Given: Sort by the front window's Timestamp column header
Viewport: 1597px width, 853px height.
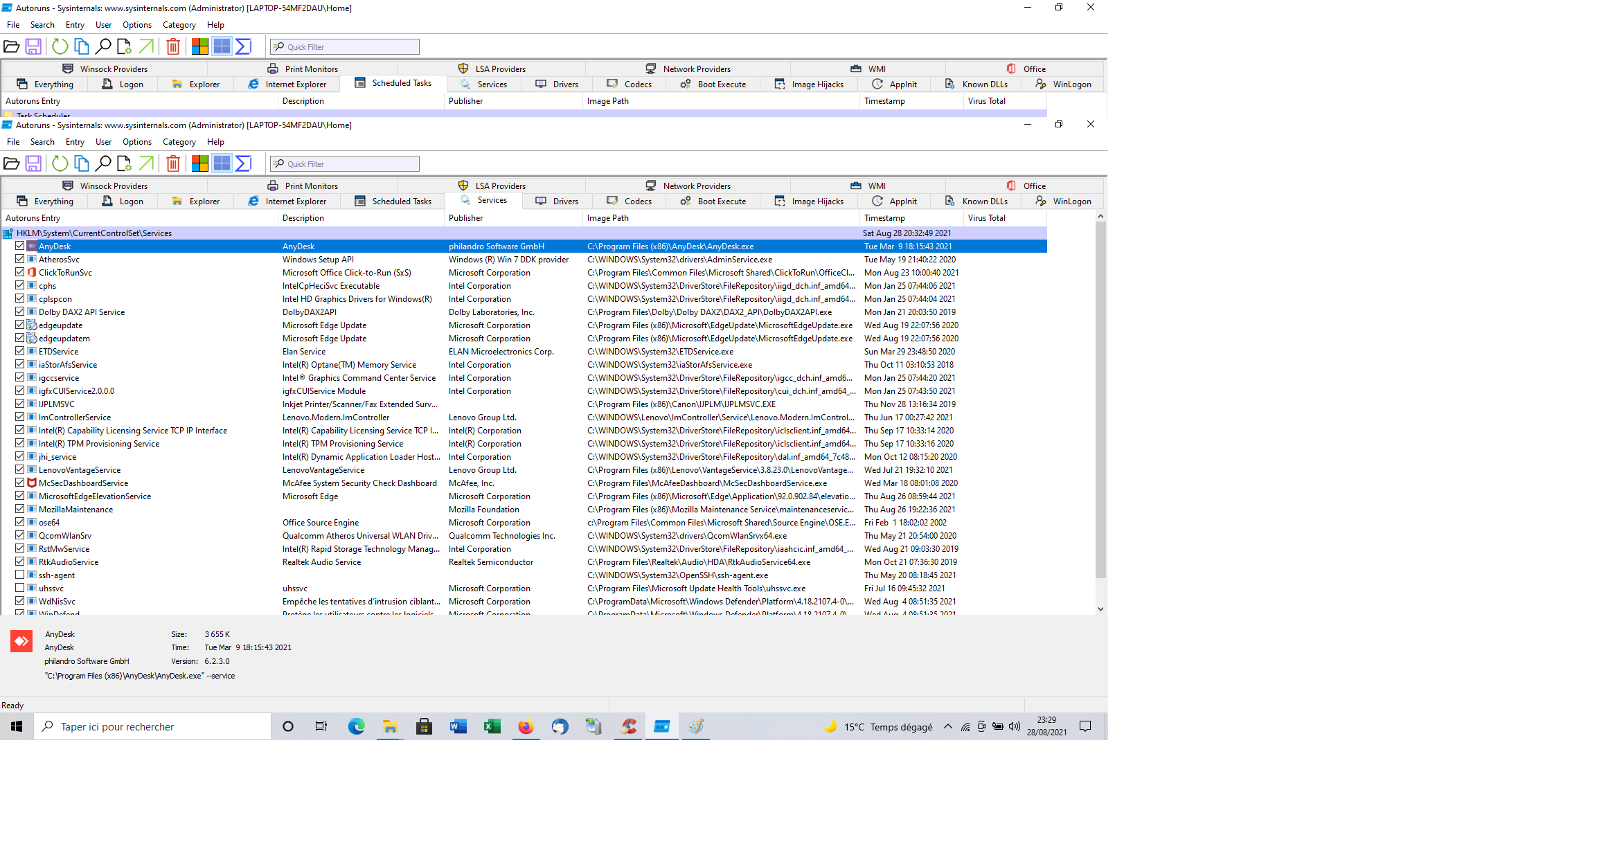Looking at the screenshot, I should (x=911, y=218).
